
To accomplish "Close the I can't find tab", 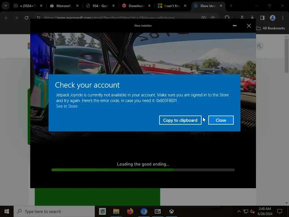I will (x=185, y=6).
